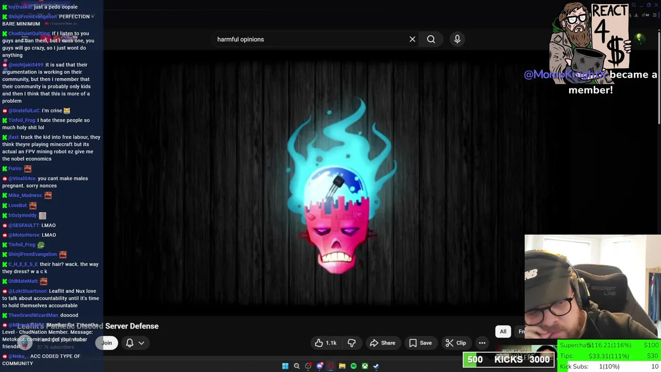Viewport: 661px width, 372px height.
Task: Open the Xbox app from the taskbar
Action: tap(365, 366)
